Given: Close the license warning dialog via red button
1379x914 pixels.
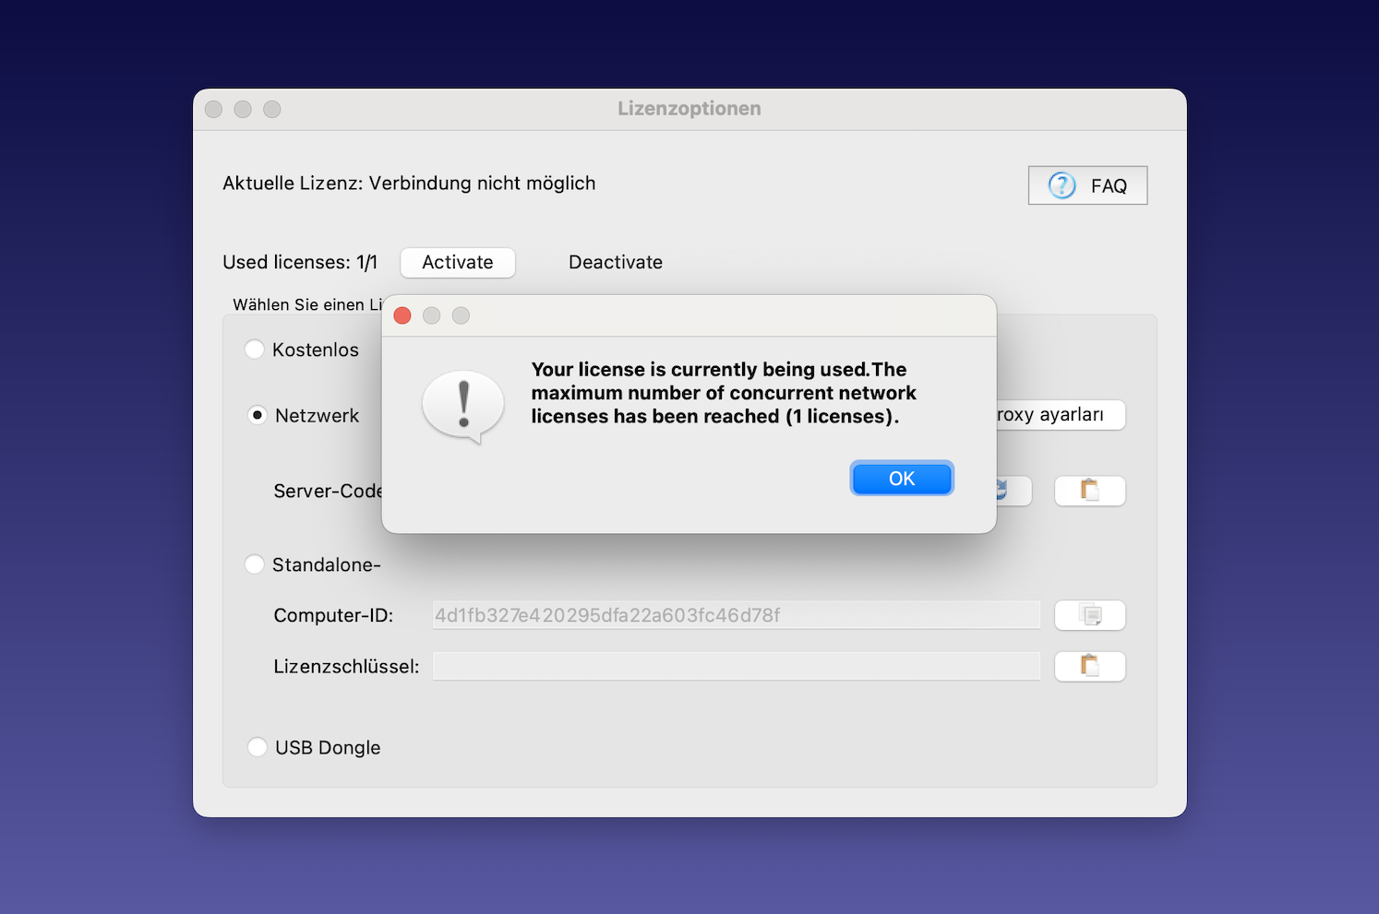Looking at the screenshot, I should pos(402,315).
